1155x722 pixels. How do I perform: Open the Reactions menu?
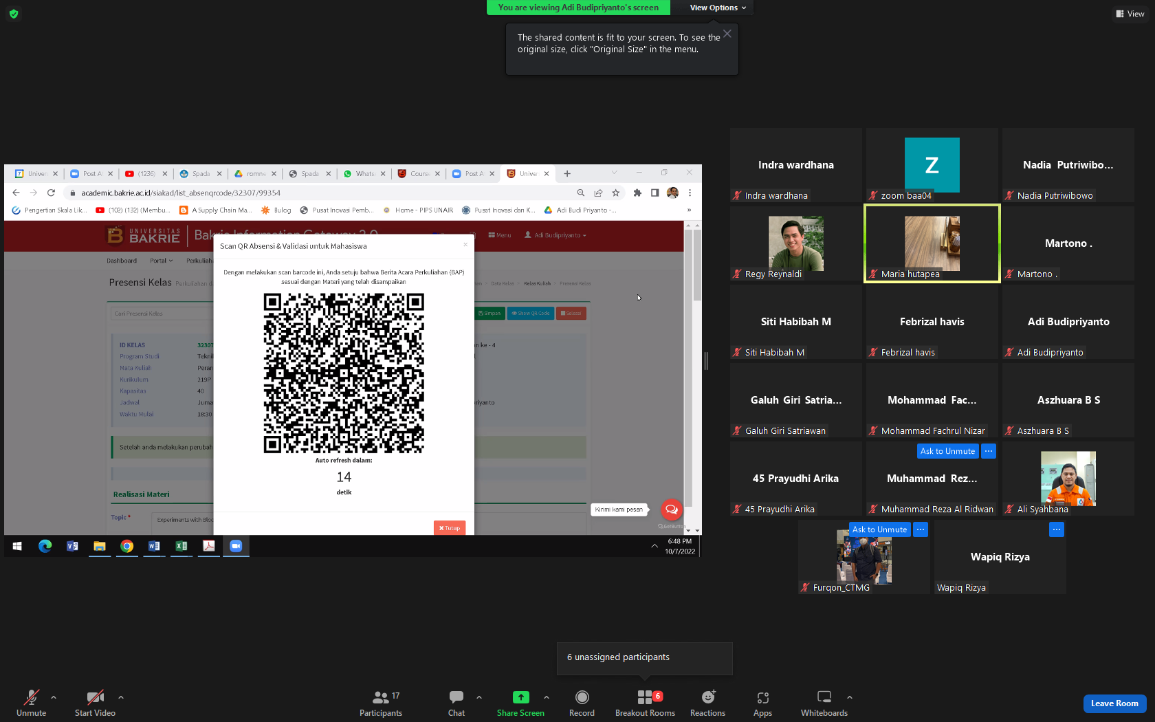[707, 703]
